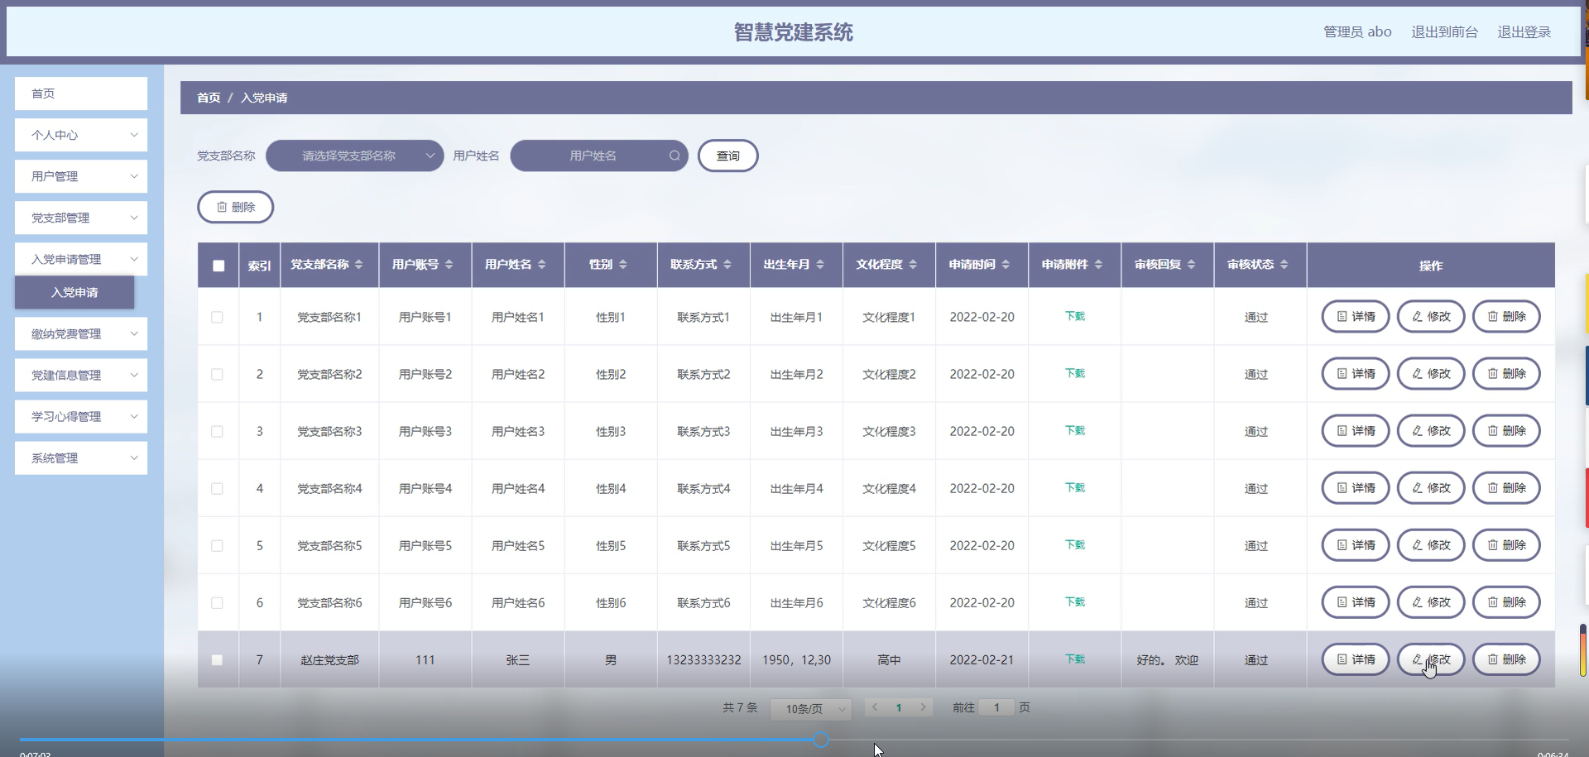Click the magnifier search icon in 用户姓名 field
This screenshot has width=1589, height=757.
[674, 156]
